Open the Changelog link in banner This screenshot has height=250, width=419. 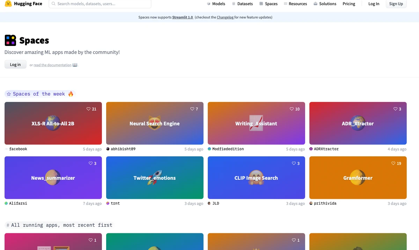point(225,17)
